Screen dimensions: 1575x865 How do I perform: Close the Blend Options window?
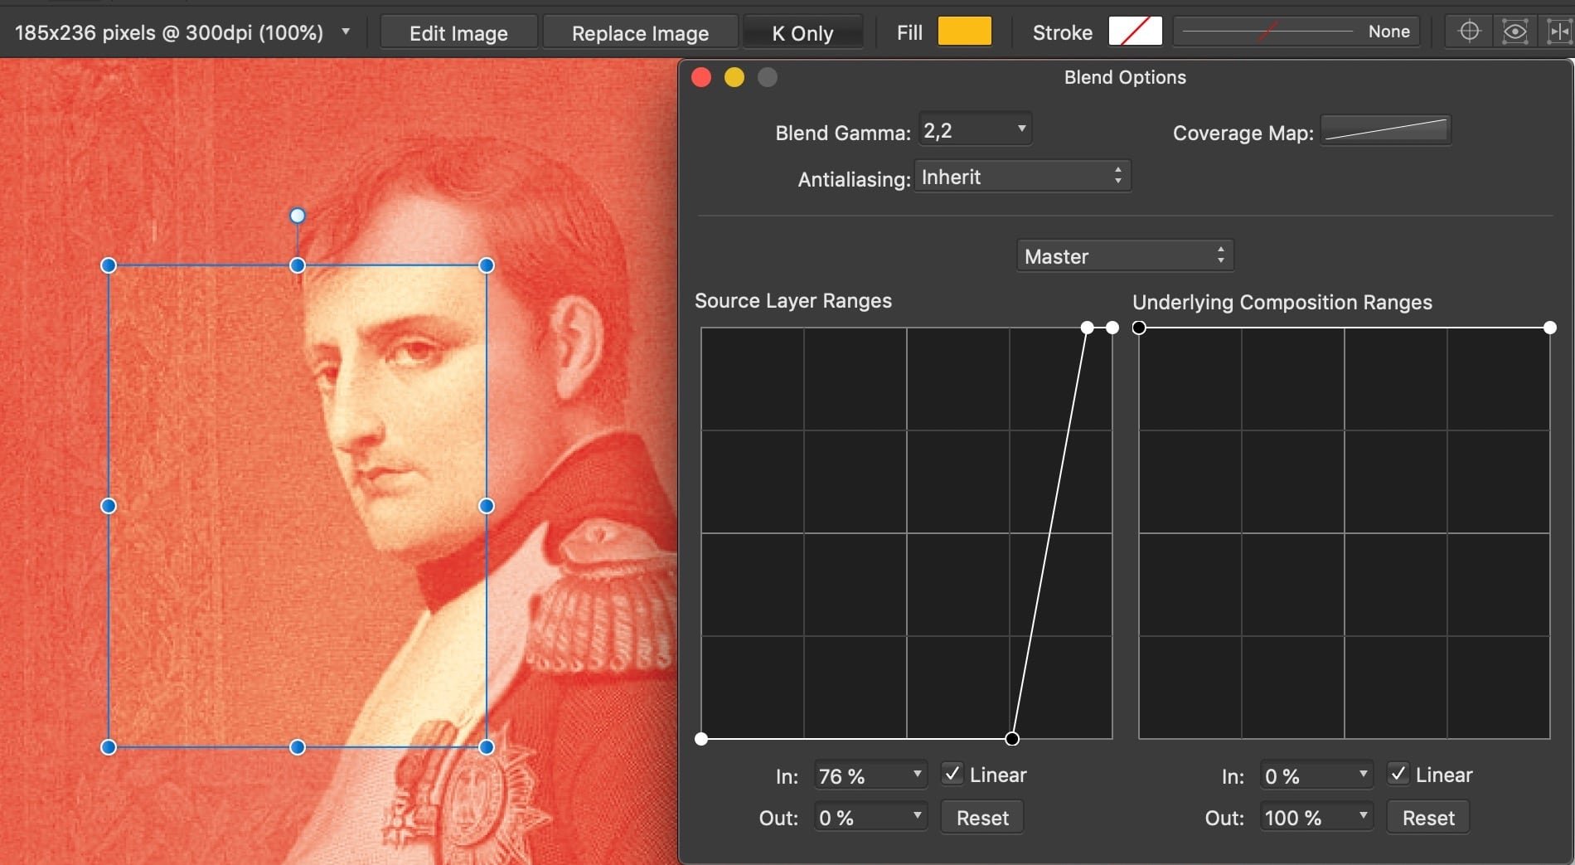point(701,77)
